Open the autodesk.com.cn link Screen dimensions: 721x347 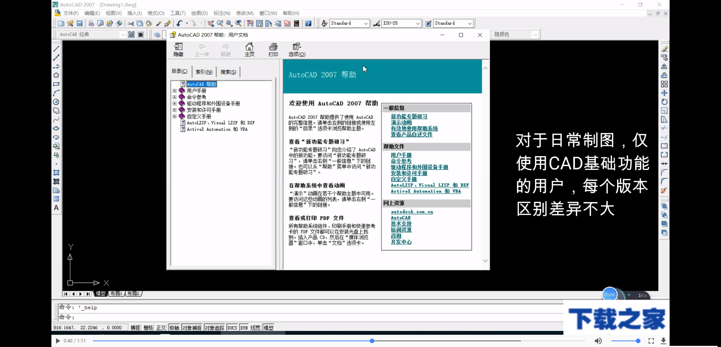tap(412, 211)
